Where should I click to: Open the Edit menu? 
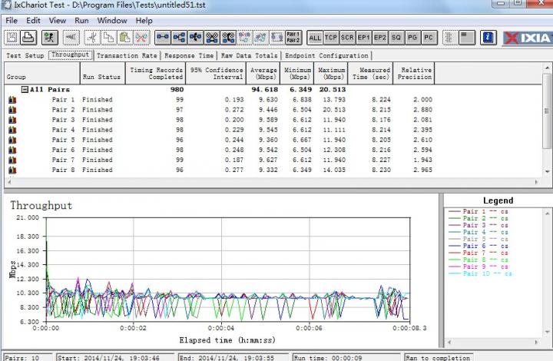tap(33, 21)
